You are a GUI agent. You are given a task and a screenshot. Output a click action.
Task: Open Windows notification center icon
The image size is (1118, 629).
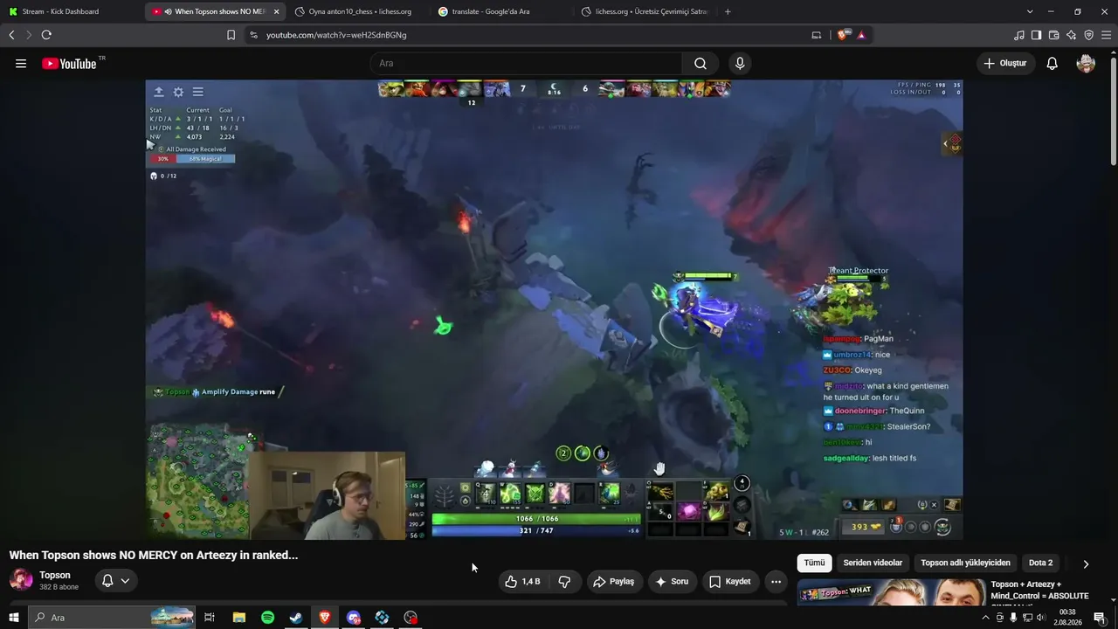[x=1100, y=618]
